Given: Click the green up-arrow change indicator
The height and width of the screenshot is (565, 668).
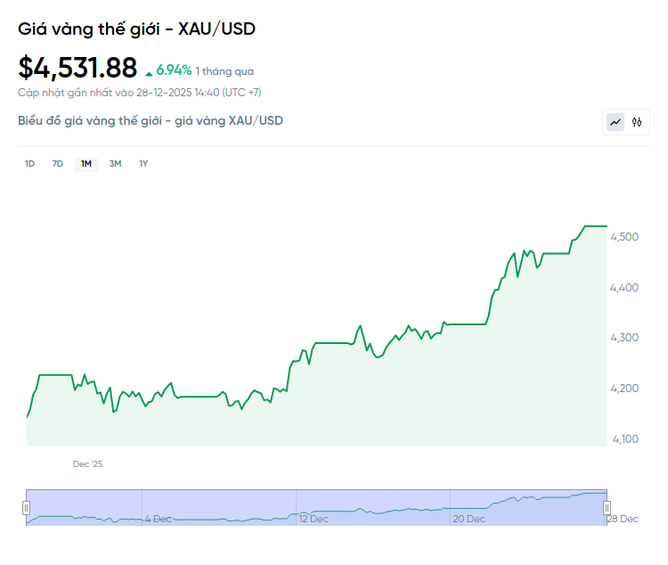Looking at the screenshot, I should coord(149,70).
